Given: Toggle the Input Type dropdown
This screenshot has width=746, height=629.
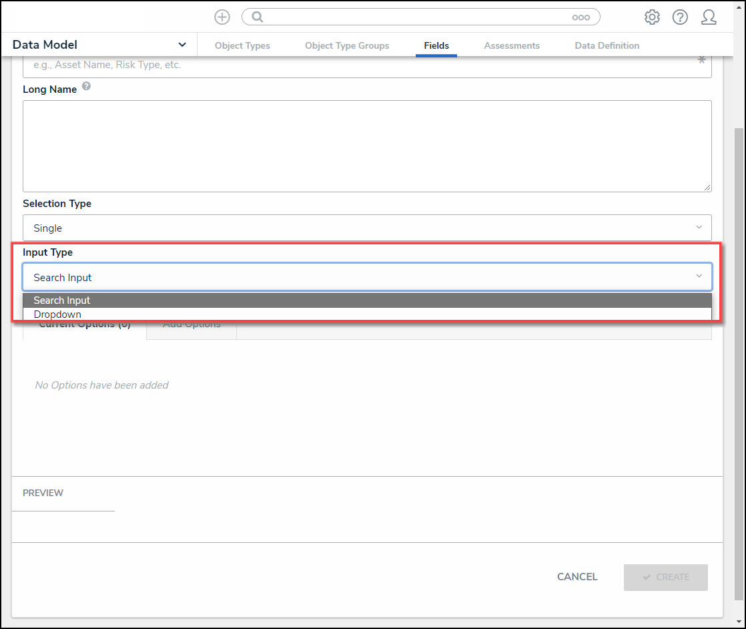Looking at the screenshot, I should point(367,277).
